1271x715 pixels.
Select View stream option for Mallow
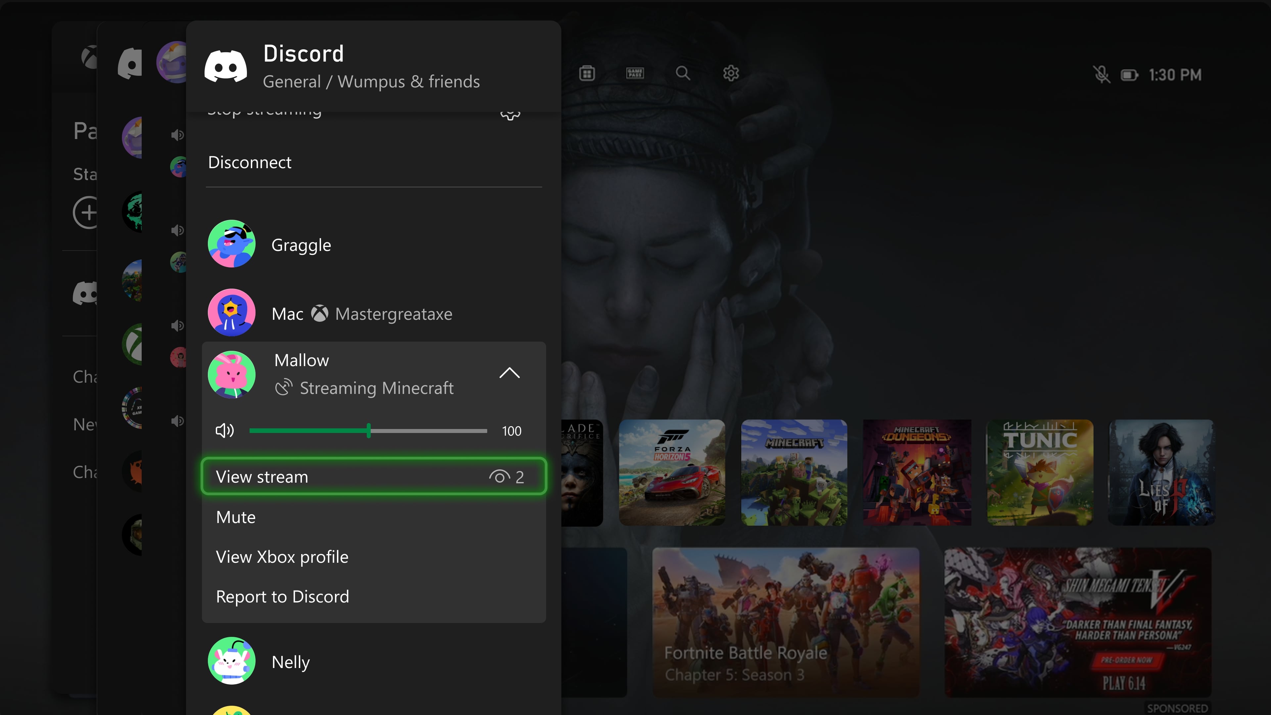374,476
